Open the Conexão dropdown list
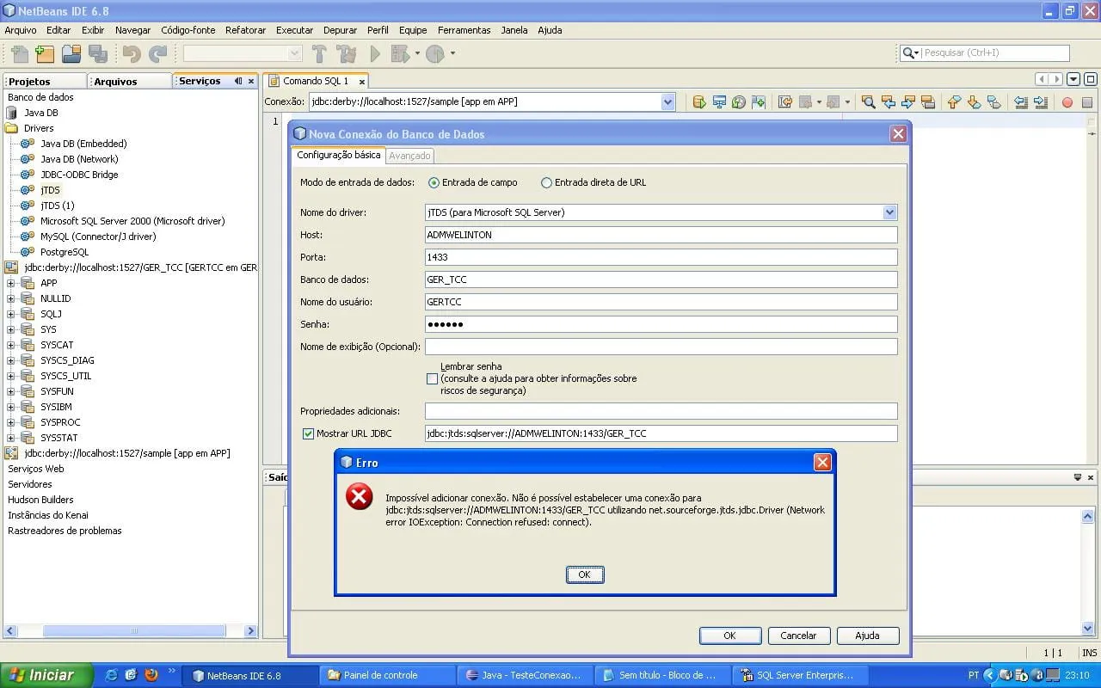This screenshot has width=1101, height=688. pos(668,102)
